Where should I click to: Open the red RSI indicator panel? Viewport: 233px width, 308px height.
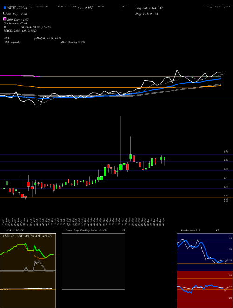(205, 289)
